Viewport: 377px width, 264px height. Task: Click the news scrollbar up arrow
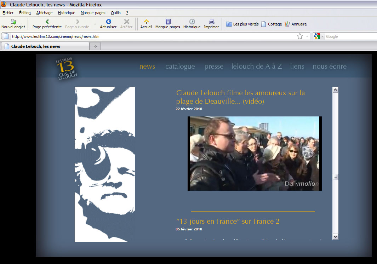(x=335, y=90)
